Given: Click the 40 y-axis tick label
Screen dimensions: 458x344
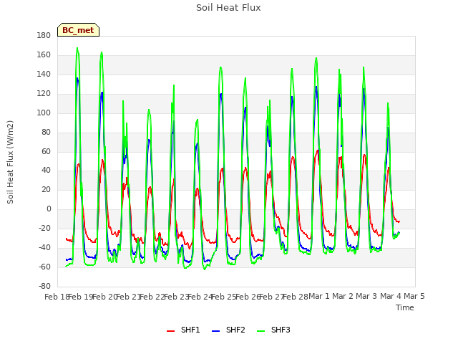Looking at the screenshot, I should 46,171.
